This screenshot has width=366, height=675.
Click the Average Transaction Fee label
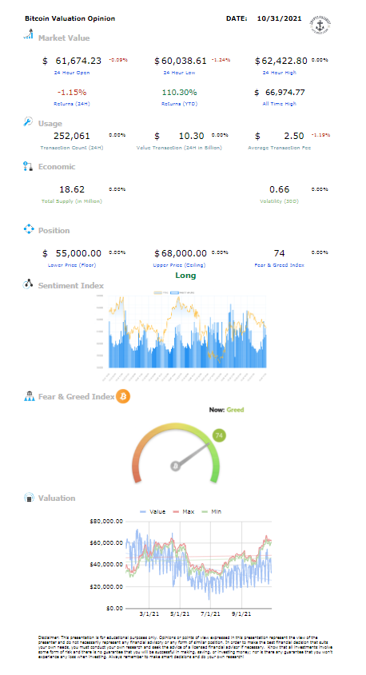click(x=280, y=148)
